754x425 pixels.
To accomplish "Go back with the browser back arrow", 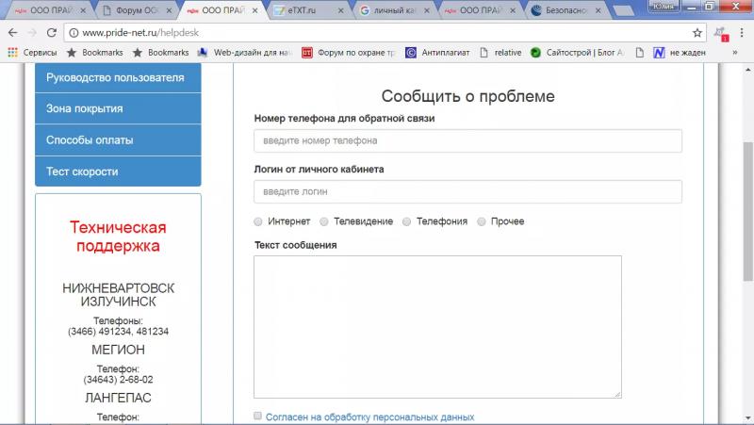I will tap(13, 33).
